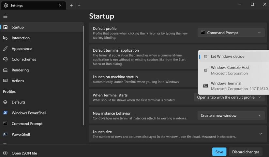This screenshot has width=269, height=157.
Task: Open the New instance behavior dropdown
Action: coord(231,115)
